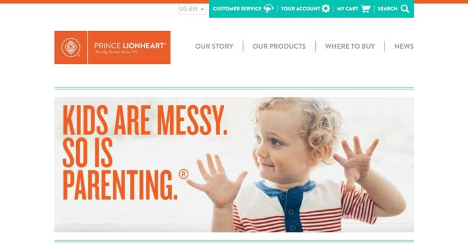Click the magnifying glass search icon

pos(405,9)
